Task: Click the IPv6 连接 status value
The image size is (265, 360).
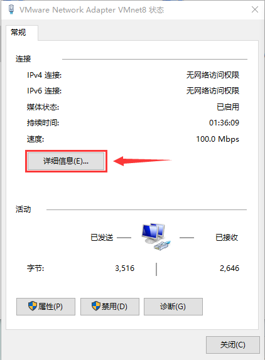Action: [x=213, y=91]
